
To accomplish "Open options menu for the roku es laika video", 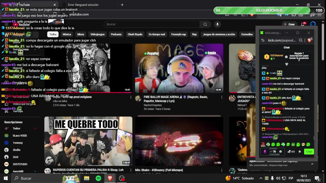I will click(x=131, y=97).
